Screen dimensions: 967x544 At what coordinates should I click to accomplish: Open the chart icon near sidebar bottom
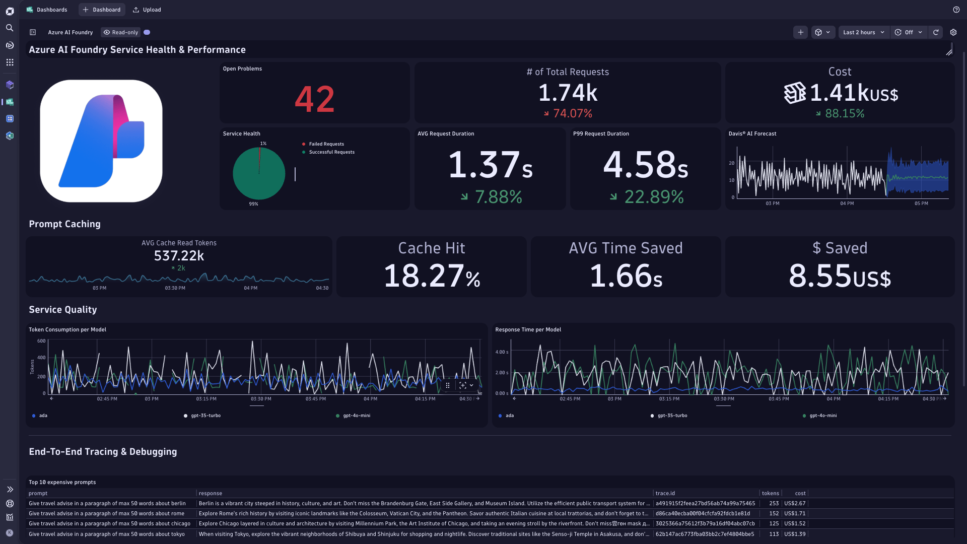pyautogui.click(x=10, y=517)
